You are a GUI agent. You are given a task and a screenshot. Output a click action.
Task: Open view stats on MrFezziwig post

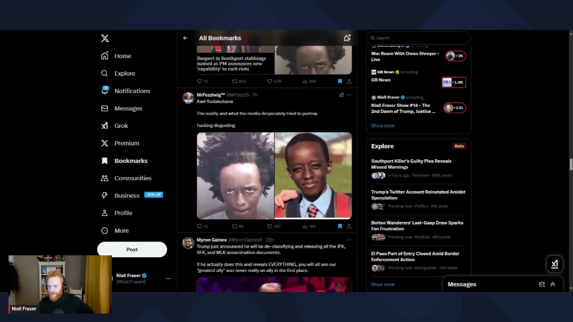click(305, 226)
